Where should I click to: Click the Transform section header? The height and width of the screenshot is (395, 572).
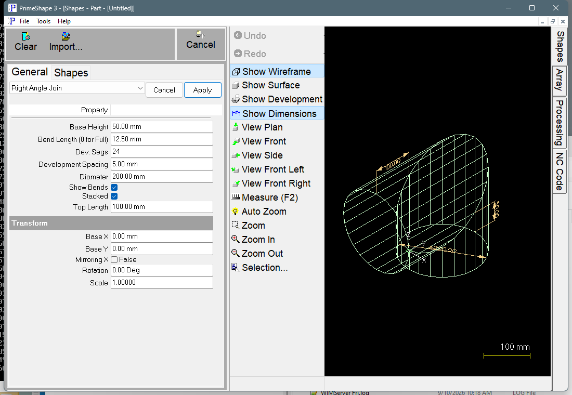point(111,223)
